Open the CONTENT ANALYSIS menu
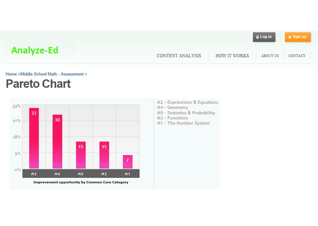 pyautogui.click(x=178, y=56)
